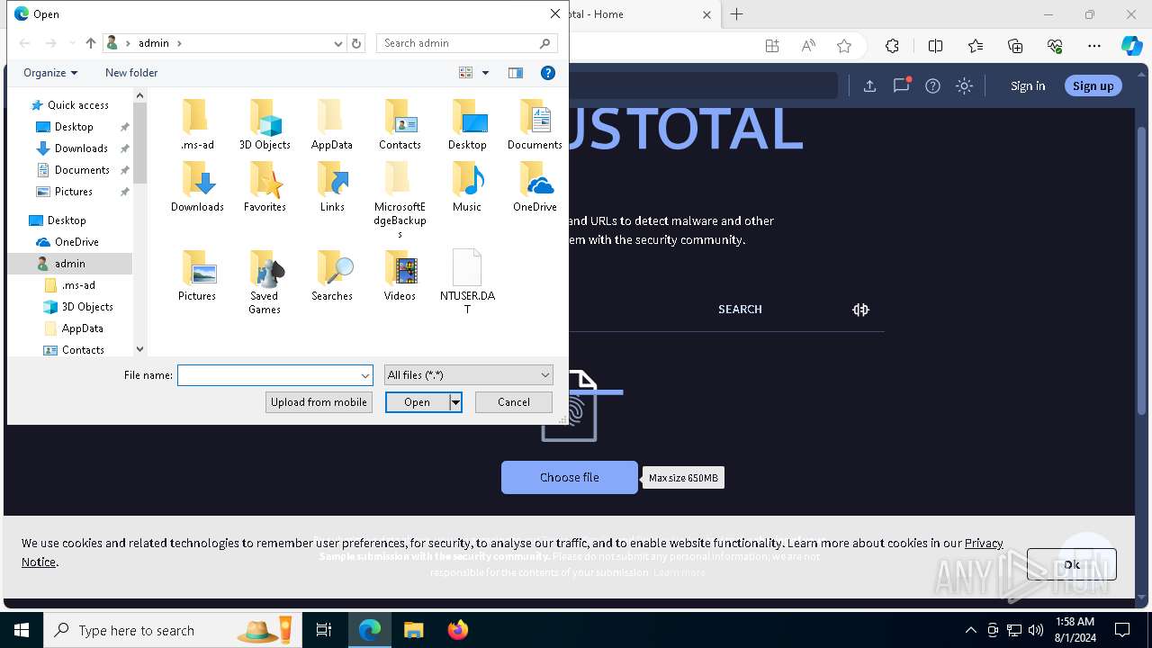Select Desktop under Quick access

click(x=74, y=127)
